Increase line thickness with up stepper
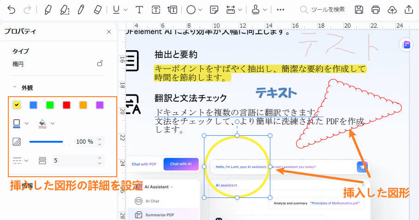Viewport: 419px width, 220px height. click(x=100, y=158)
